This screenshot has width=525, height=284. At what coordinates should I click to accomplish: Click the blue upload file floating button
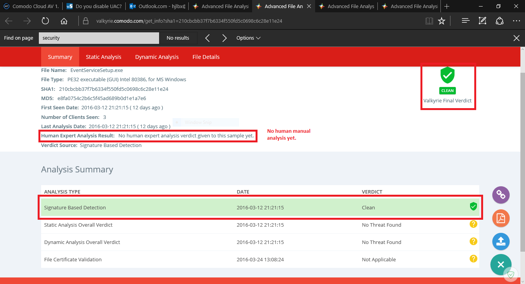[x=501, y=241]
